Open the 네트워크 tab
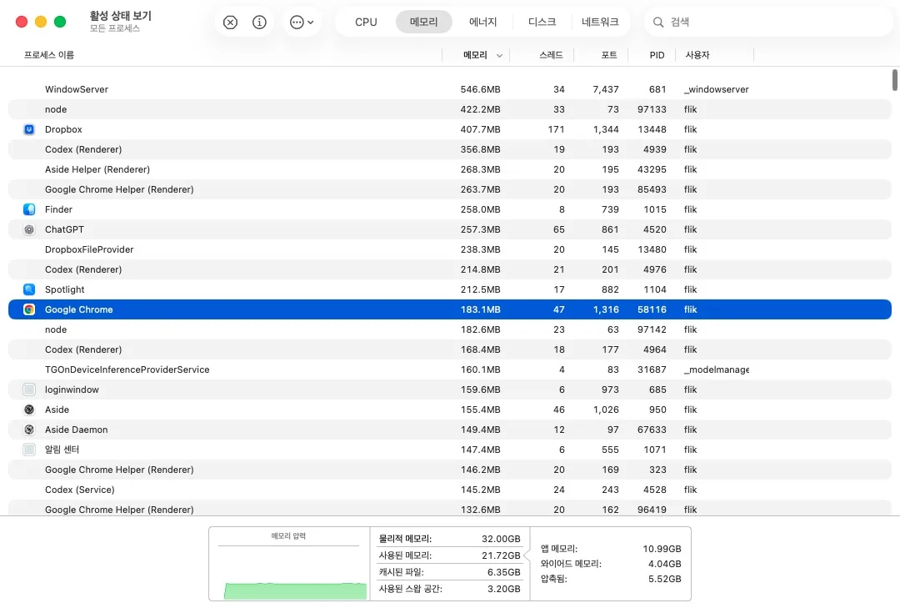 [x=600, y=22]
